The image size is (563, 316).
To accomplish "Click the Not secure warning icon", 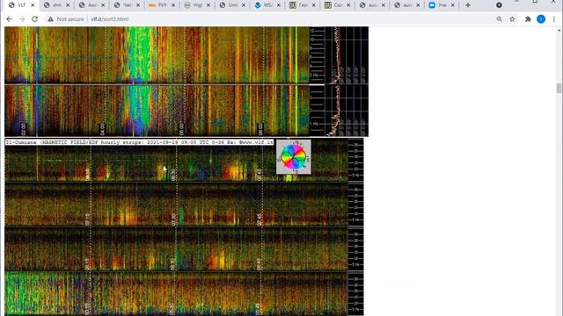I will [x=51, y=19].
